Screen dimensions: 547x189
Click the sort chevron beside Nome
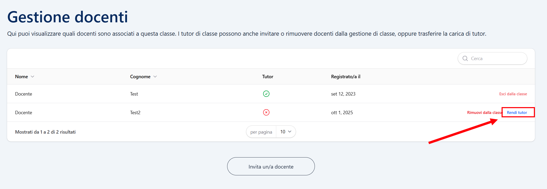click(x=33, y=77)
